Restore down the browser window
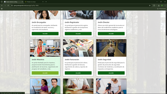Viewport: 167px width, 94px height. point(161,2)
